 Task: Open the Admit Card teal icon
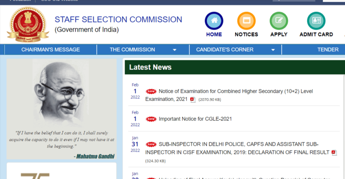[x=316, y=21]
